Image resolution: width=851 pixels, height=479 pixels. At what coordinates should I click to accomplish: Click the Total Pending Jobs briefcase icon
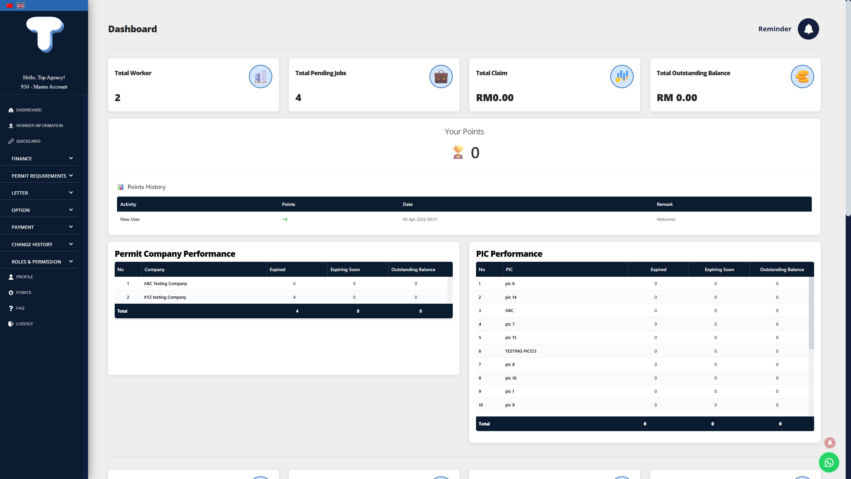pos(441,77)
